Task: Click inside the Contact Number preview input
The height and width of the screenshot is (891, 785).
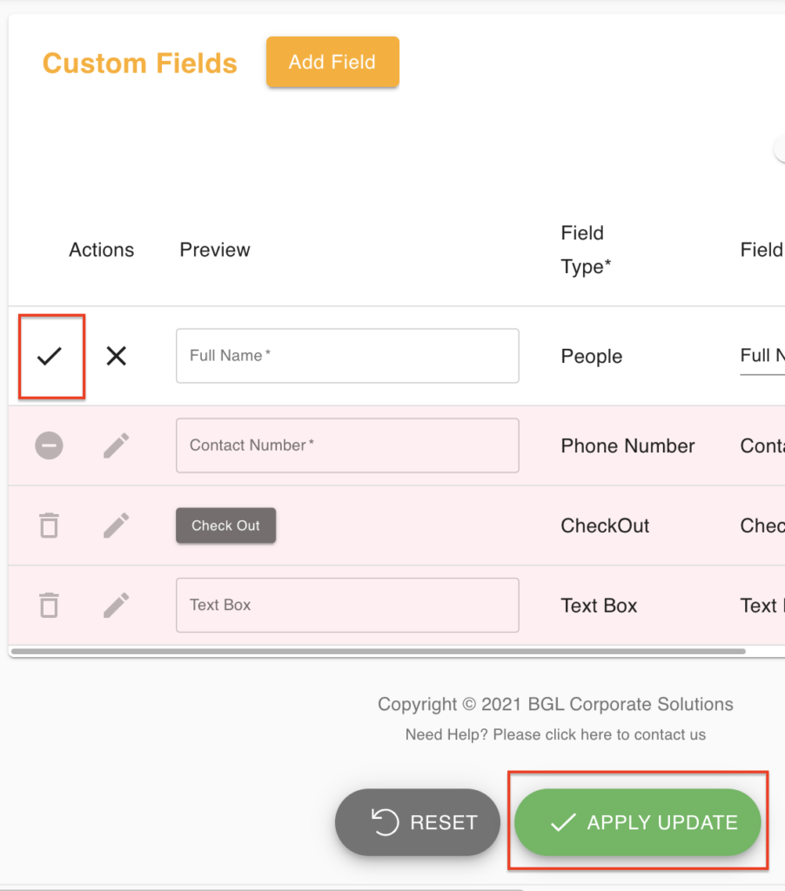Action: [346, 445]
